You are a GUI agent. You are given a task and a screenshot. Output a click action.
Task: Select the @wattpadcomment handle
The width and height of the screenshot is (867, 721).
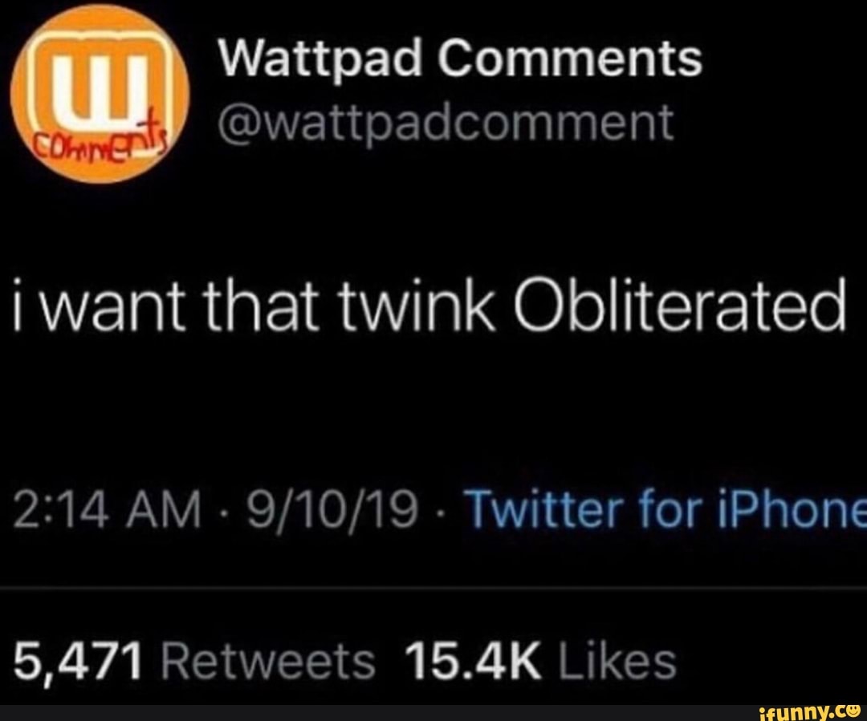point(446,124)
